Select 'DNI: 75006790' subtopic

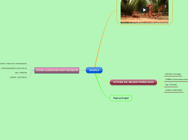(x=21, y=73)
